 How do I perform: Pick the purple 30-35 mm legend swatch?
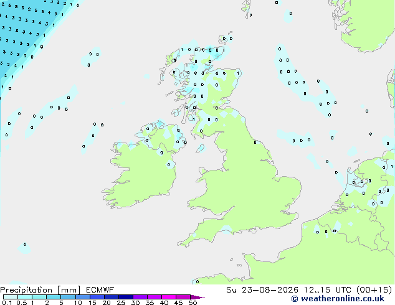[x=140, y=297]
